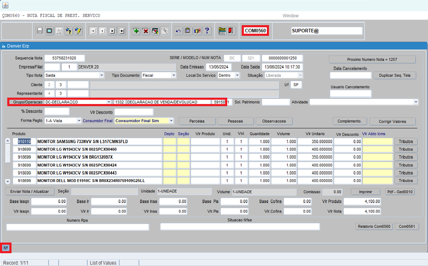Click the Data Emissao field 13/06/2024
This screenshot has height=266, width=428.
[x=218, y=67]
